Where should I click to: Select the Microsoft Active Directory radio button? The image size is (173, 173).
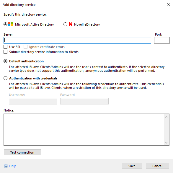(5, 24)
